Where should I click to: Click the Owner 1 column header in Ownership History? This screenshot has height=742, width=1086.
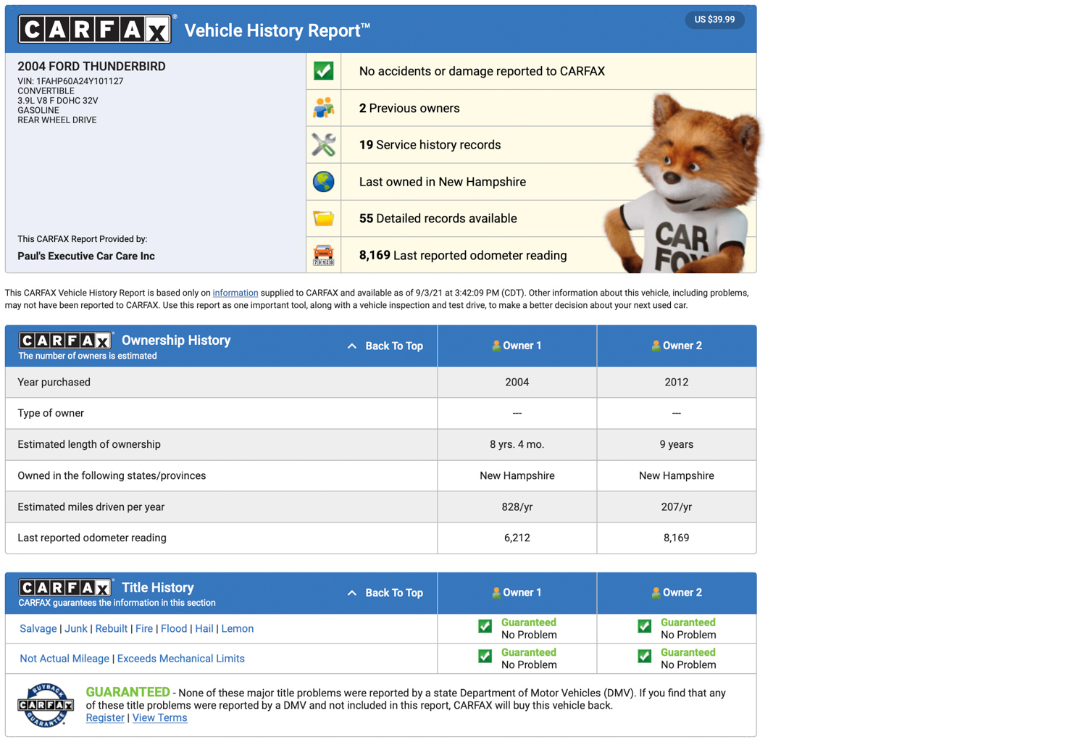517,346
